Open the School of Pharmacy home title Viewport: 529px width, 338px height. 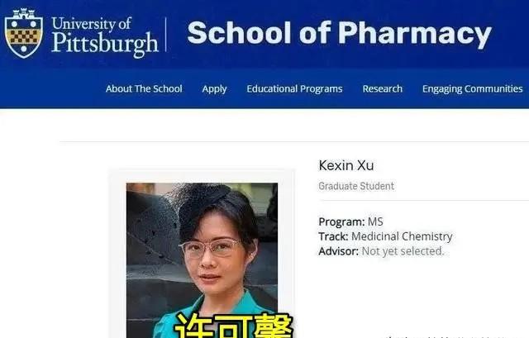[340, 34]
